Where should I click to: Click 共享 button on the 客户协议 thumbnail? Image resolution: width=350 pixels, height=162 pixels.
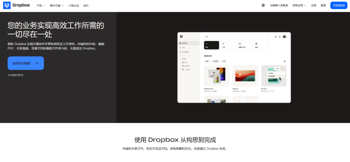pos(277,69)
